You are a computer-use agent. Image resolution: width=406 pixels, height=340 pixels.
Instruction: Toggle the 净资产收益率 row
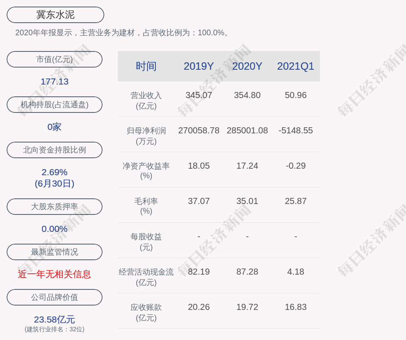pyautogui.click(x=147, y=170)
